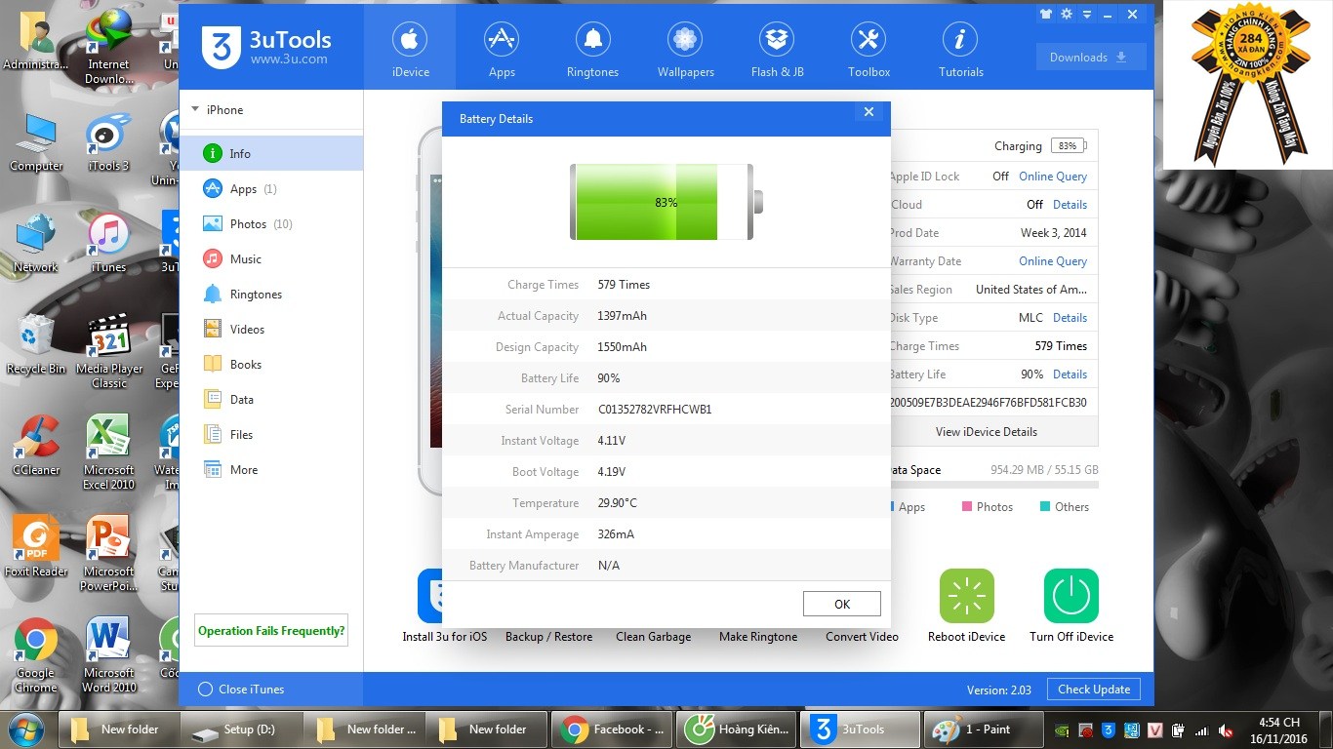Click the Check Update button
The width and height of the screenshot is (1333, 749).
(x=1093, y=690)
